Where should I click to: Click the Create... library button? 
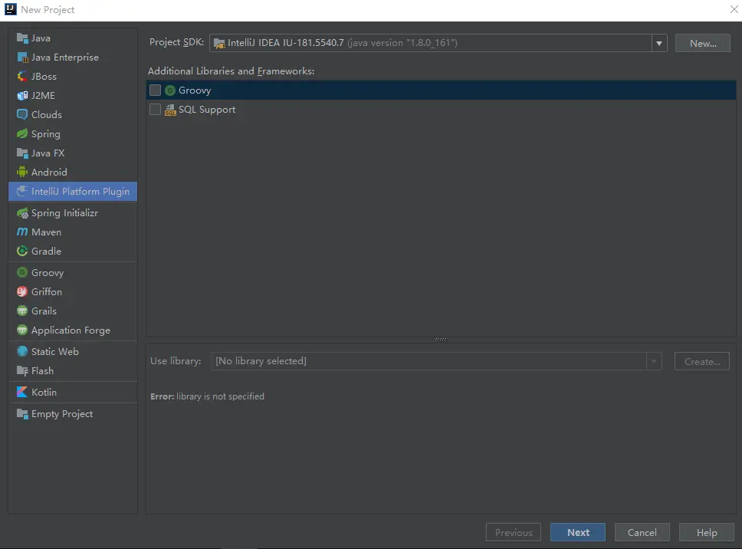point(702,362)
